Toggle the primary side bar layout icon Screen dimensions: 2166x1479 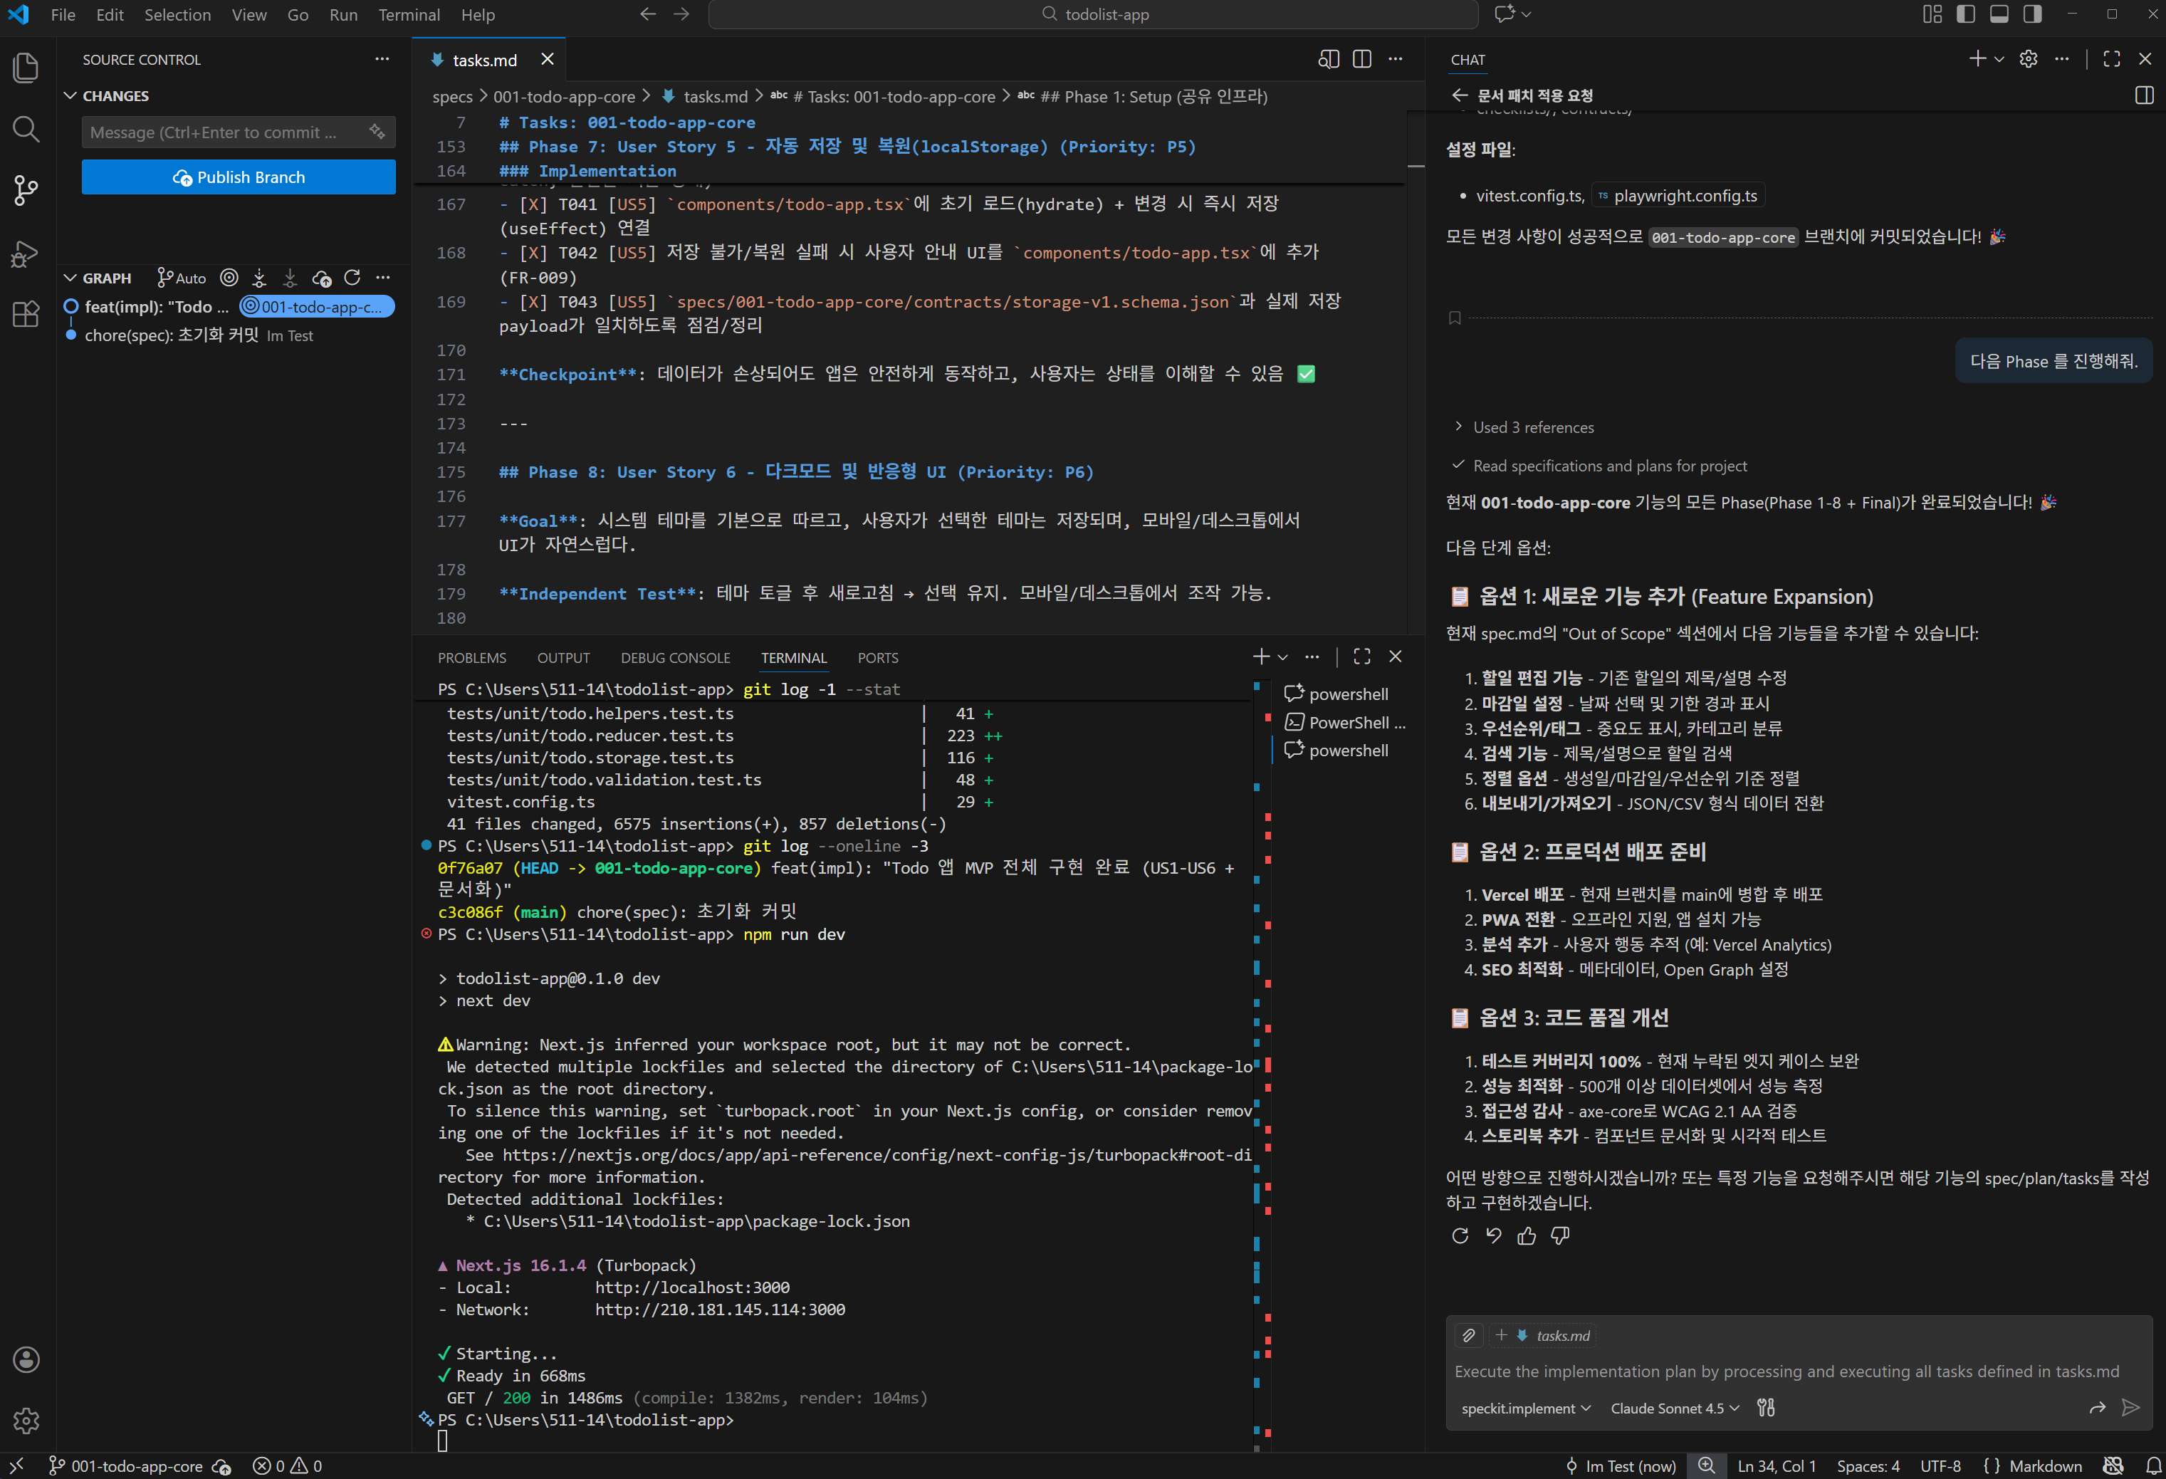[x=1966, y=14]
